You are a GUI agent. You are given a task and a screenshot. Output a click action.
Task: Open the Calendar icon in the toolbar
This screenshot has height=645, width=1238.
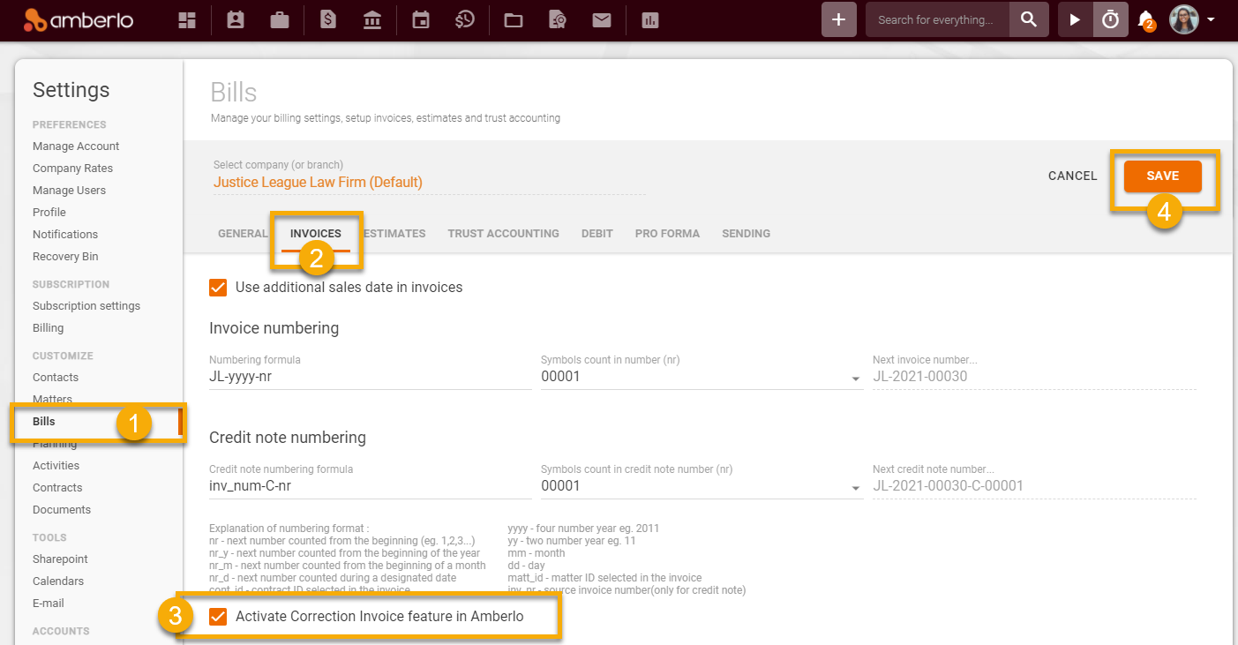tap(419, 19)
